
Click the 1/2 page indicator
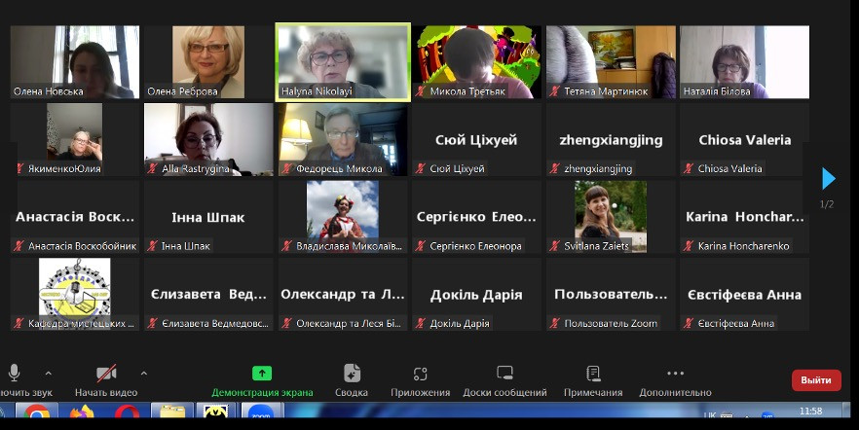(x=827, y=204)
